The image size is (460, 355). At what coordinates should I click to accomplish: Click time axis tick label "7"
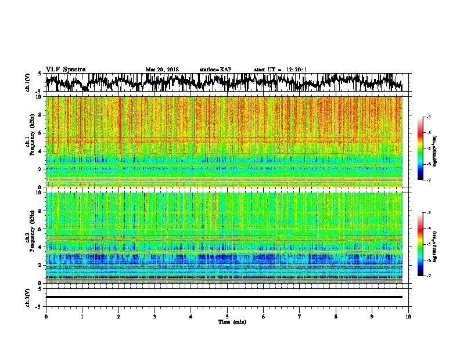(300, 317)
